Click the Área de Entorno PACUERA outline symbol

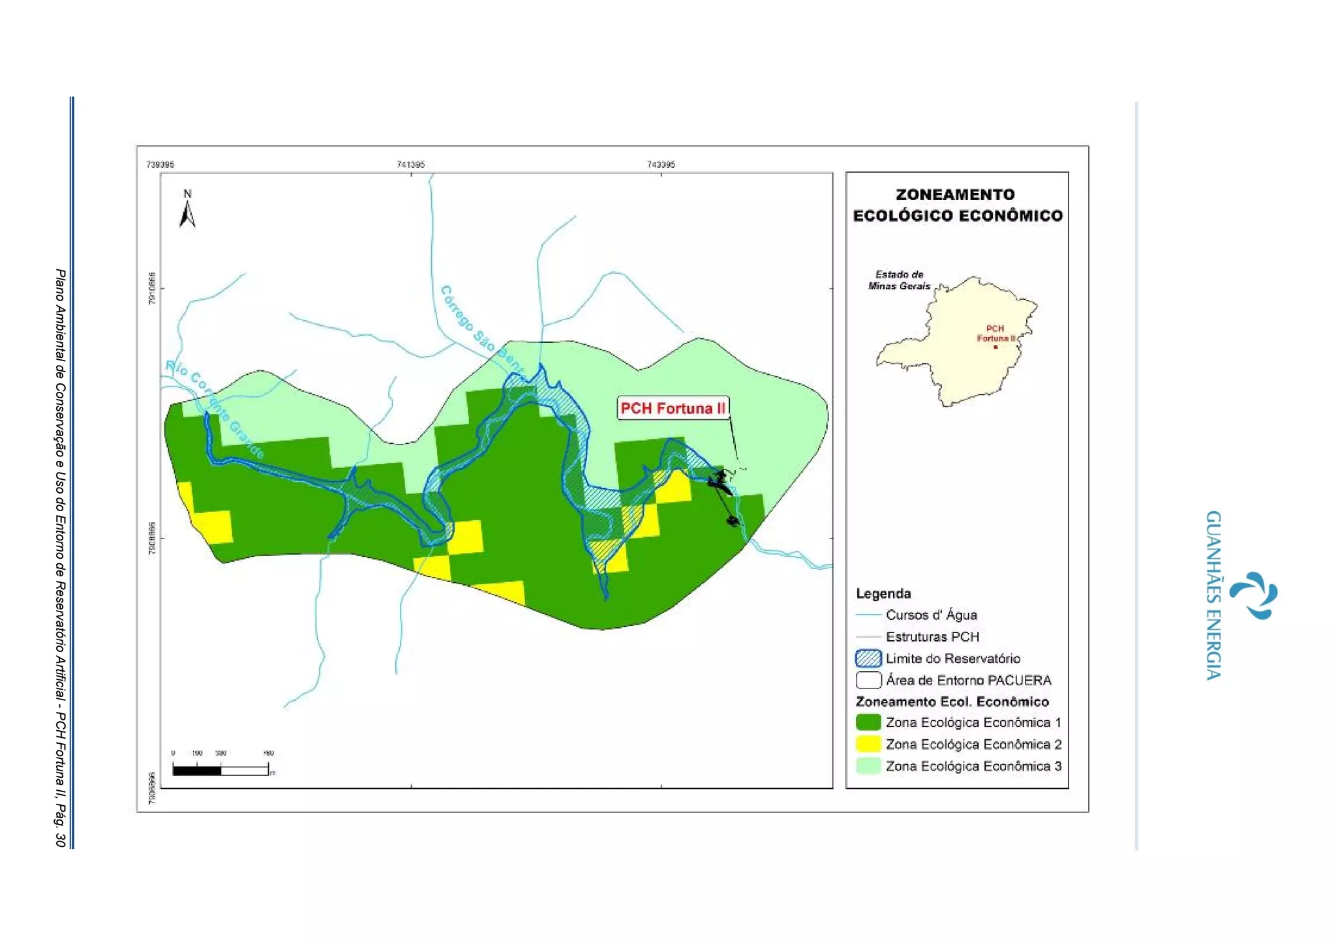click(868, 680)
